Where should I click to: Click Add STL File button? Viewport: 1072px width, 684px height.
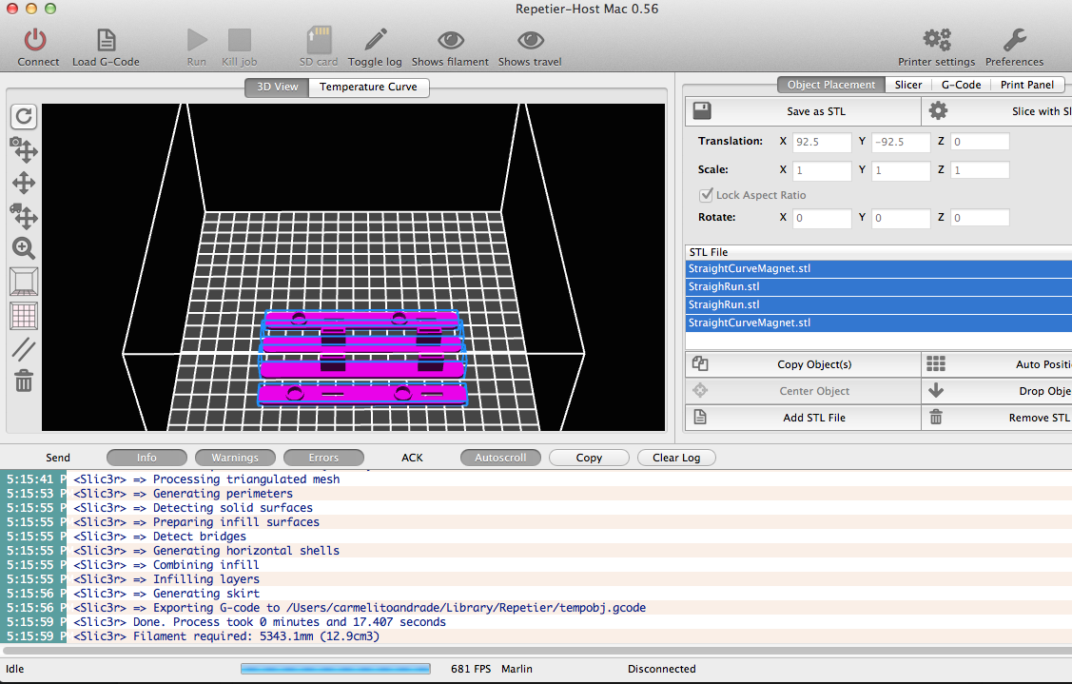click(804, 418)
